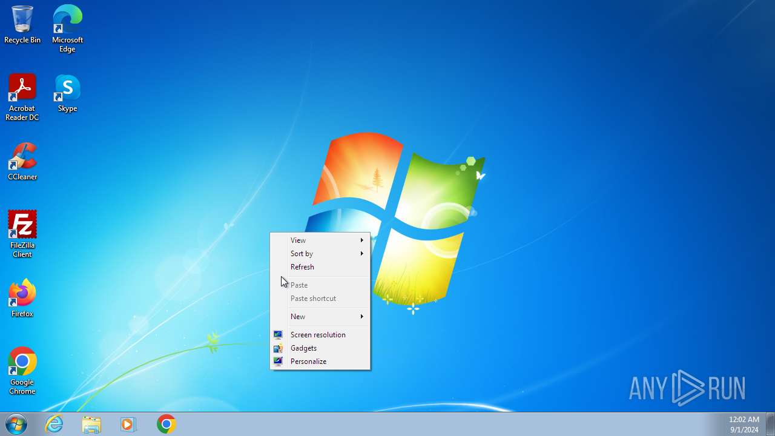Click the monitor icon beside Screen resolution
This screenshot has width=775, height=436.
(x=278, y=334)
